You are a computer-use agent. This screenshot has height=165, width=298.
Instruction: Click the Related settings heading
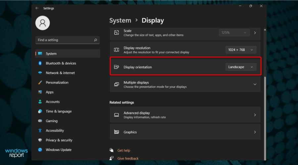[122, 102]
